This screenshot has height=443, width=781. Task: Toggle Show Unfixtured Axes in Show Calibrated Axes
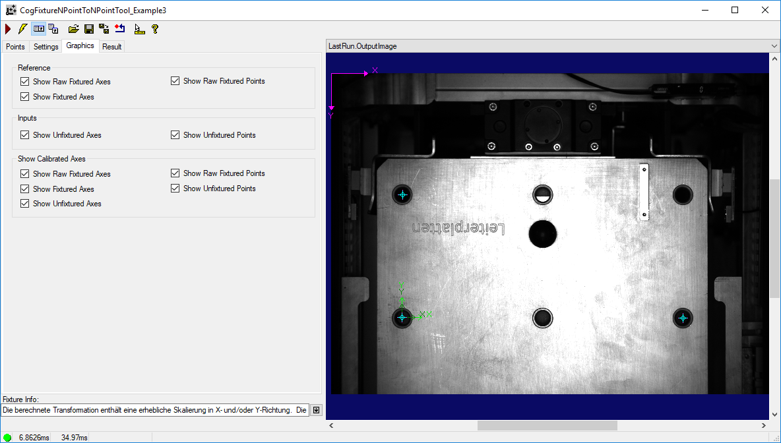25,204
